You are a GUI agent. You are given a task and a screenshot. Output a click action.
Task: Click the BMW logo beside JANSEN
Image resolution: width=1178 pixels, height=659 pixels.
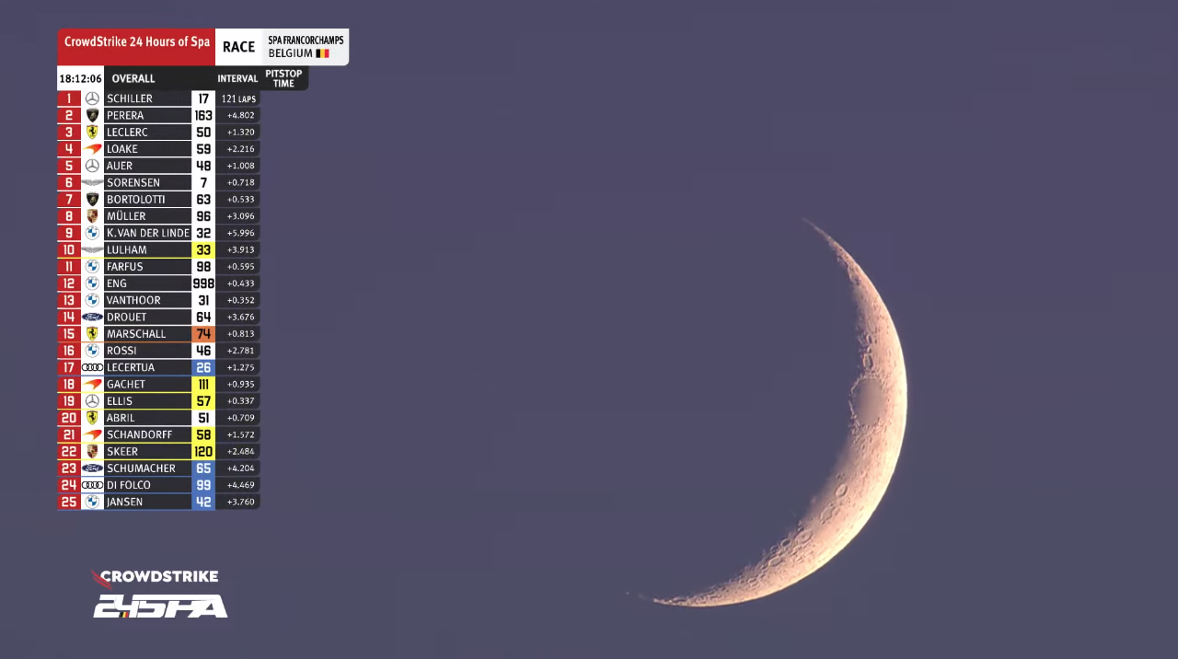point(92,502)
